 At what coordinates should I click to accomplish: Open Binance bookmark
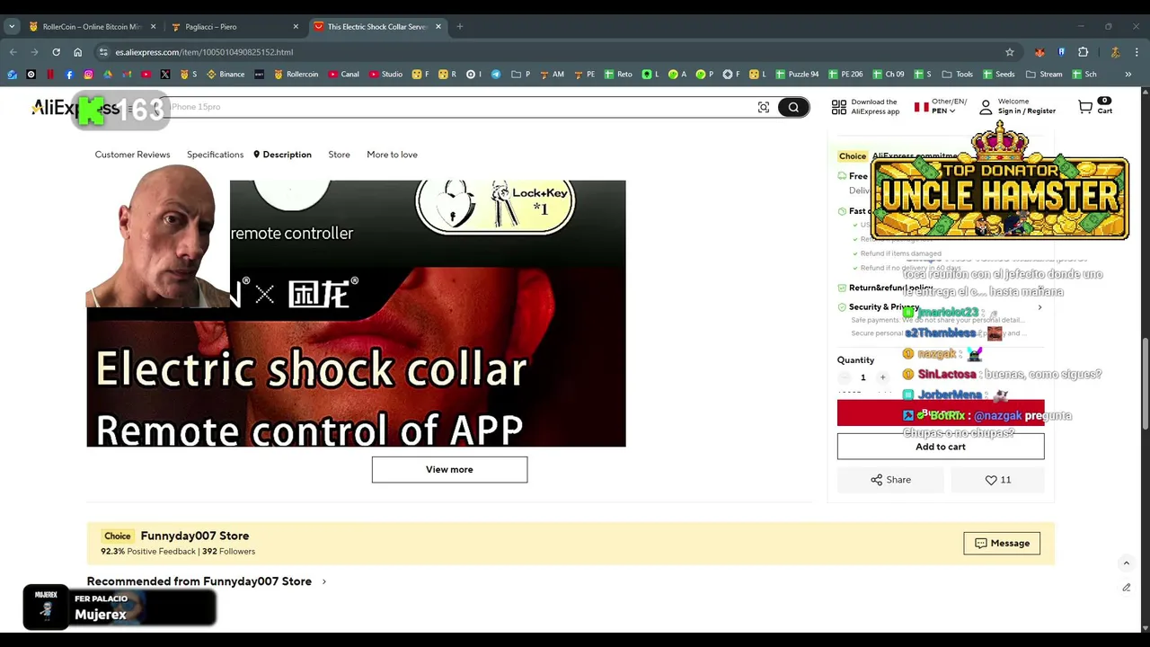[226, 75]
